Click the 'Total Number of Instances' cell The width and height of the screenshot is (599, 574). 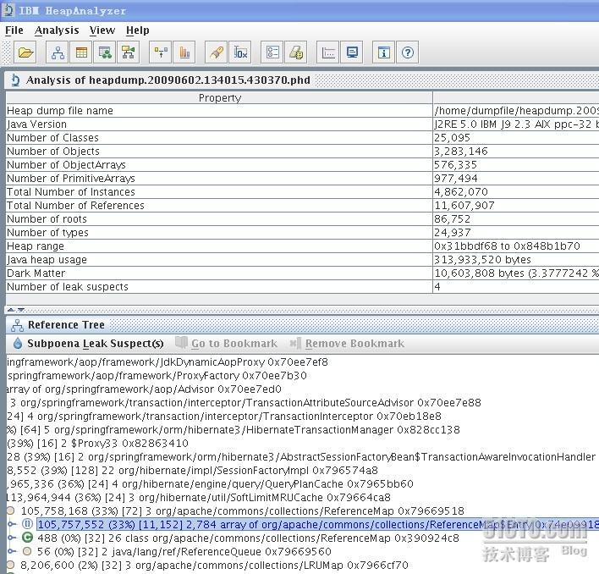(219, 192)
